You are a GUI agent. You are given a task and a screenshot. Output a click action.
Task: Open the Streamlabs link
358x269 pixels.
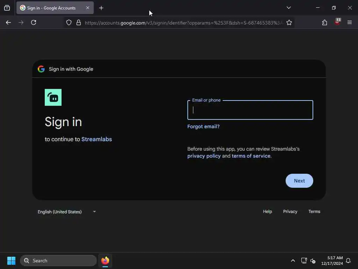click(x=96, y=139)
